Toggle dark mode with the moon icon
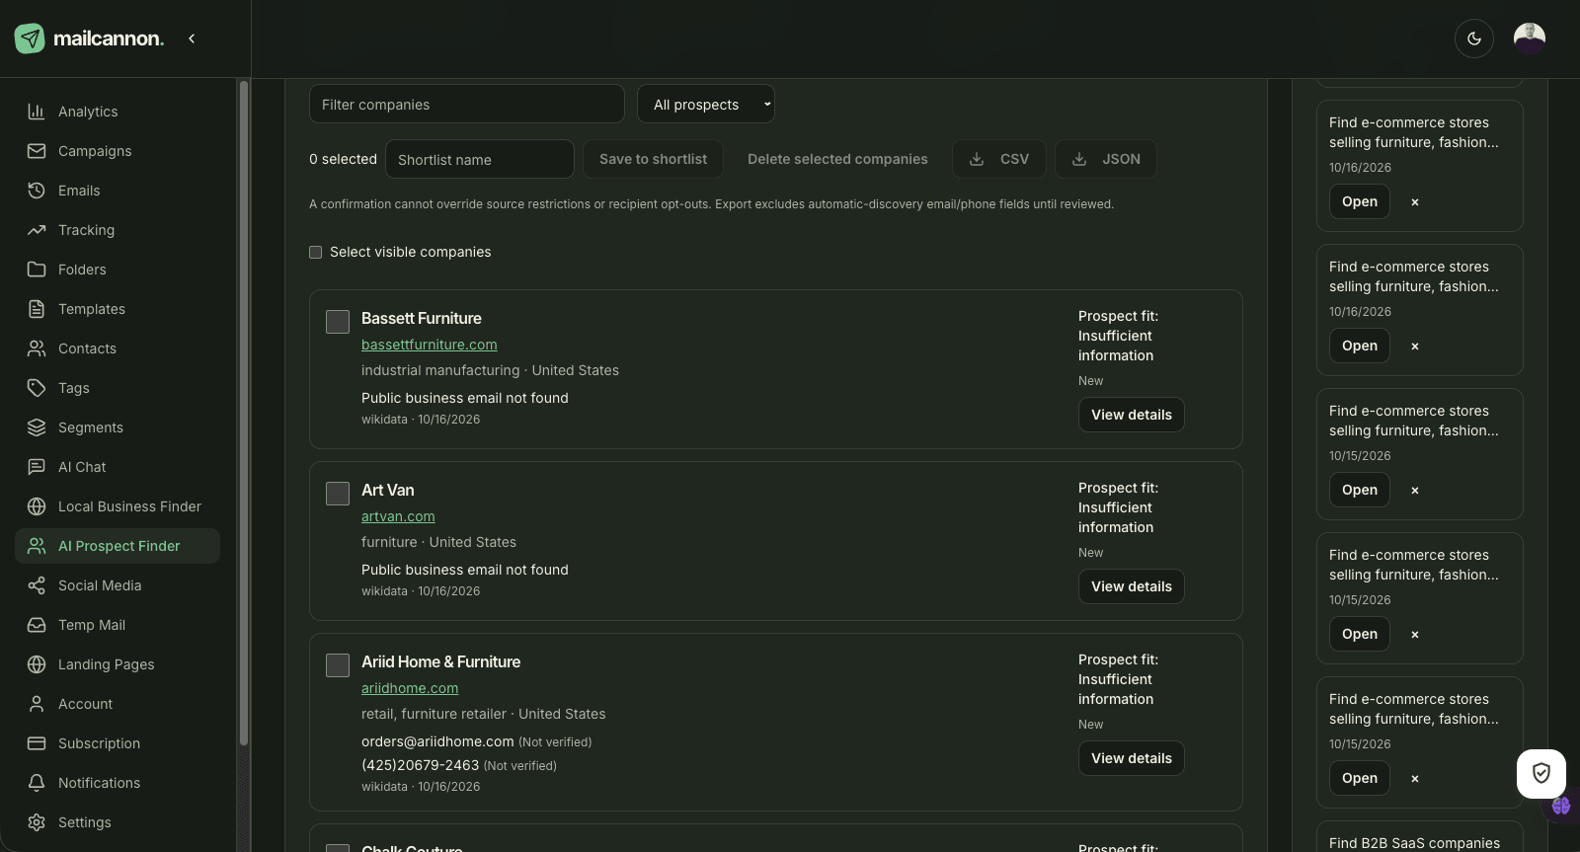Image resolution: width=1580 pixels, height=852 pixels. point(1474,39)
